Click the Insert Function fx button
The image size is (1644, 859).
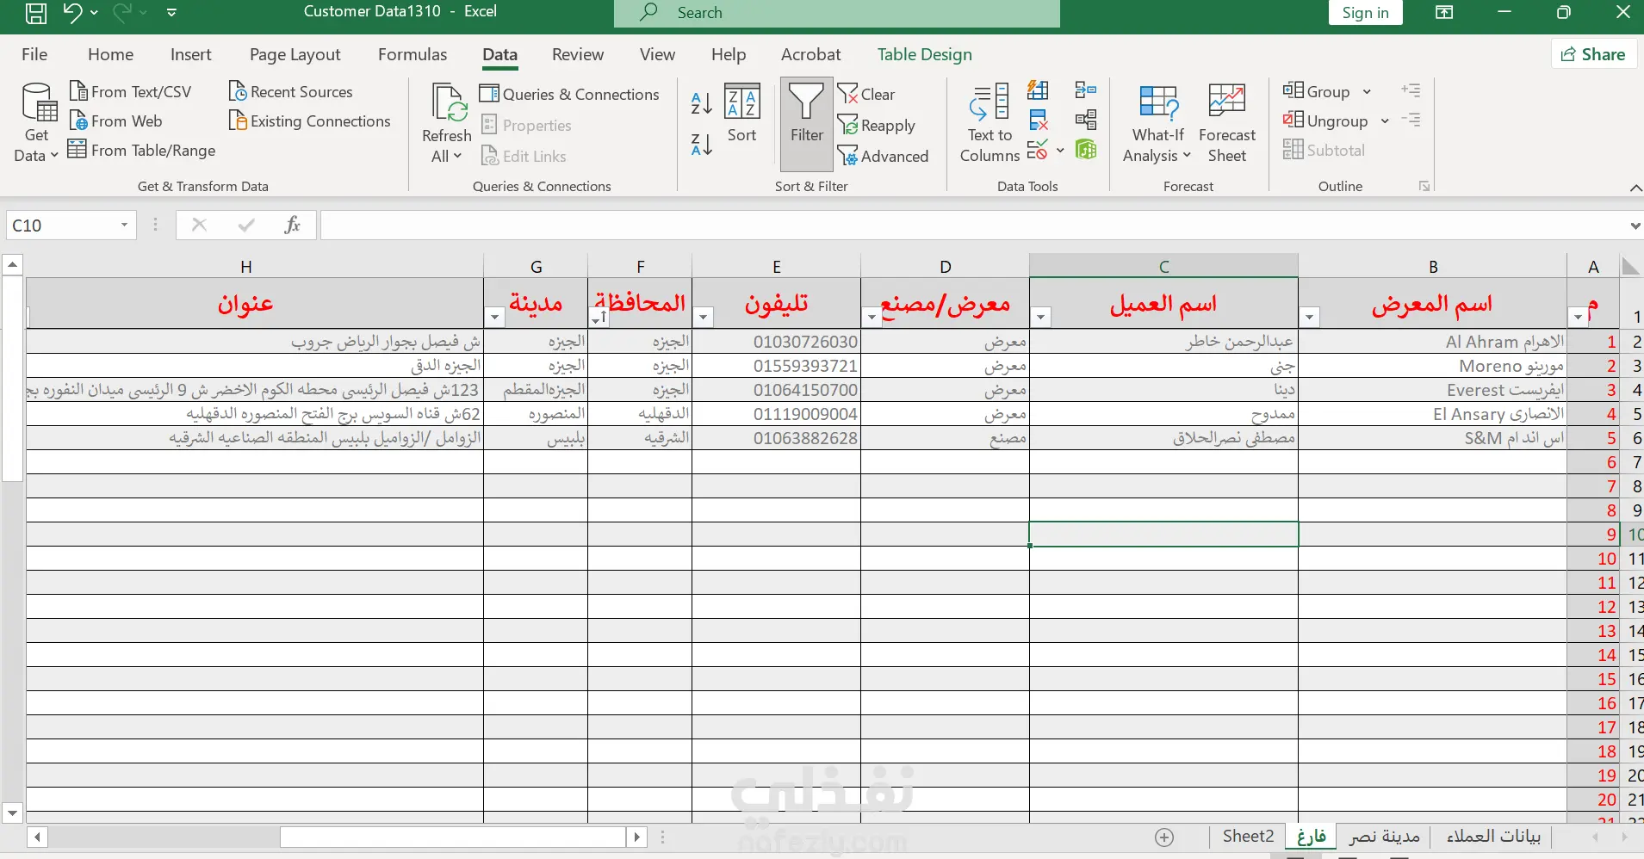(x=293, y=225)
